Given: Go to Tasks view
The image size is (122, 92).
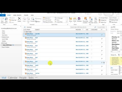Looking at the screenshot, I should pyautogui.click(x=31, y=78).
